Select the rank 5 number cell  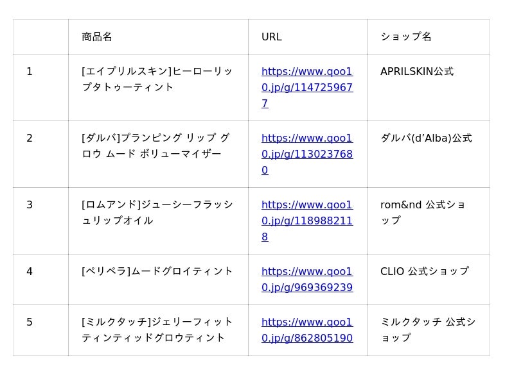40,330
